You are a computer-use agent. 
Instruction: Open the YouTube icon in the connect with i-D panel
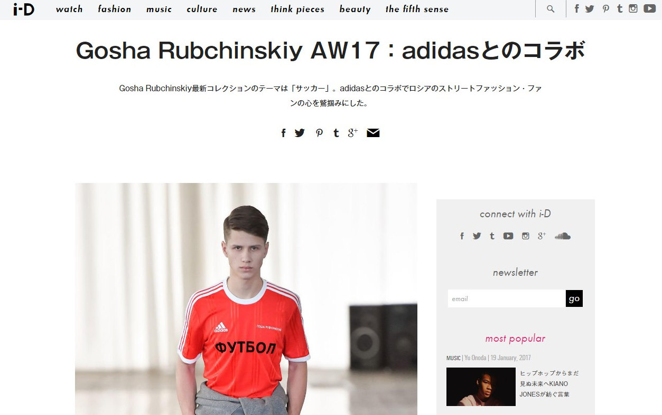click(x=508, y=236)
